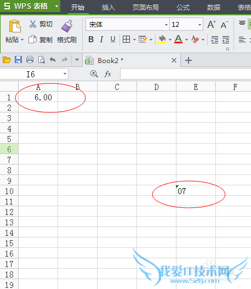Redo the last action

pyautogui.click(x=65, y=60)
